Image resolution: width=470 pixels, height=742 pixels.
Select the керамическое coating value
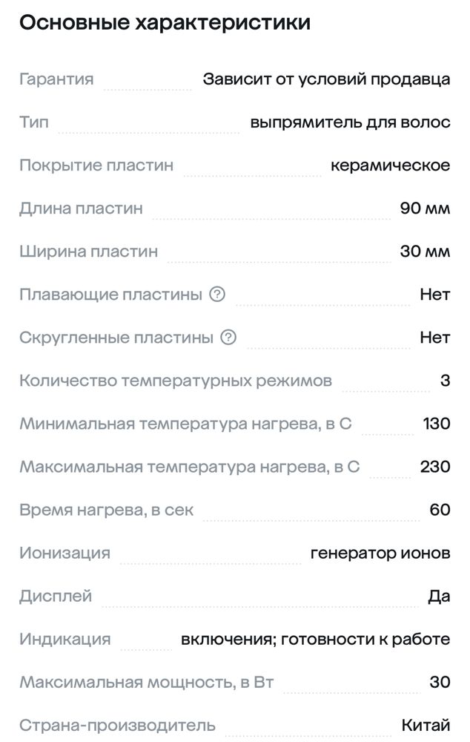[390, 165]
